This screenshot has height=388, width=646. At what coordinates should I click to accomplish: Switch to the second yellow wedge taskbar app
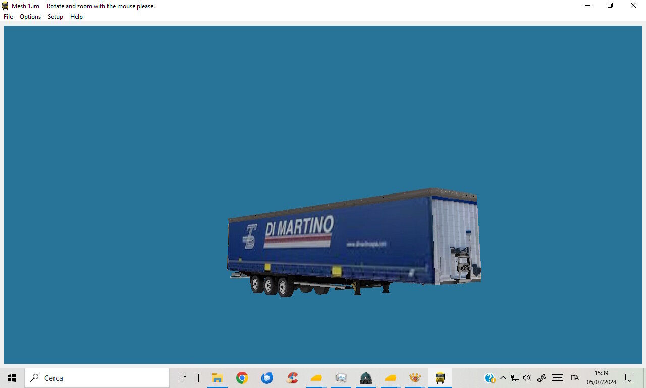[x=391, y=378]
